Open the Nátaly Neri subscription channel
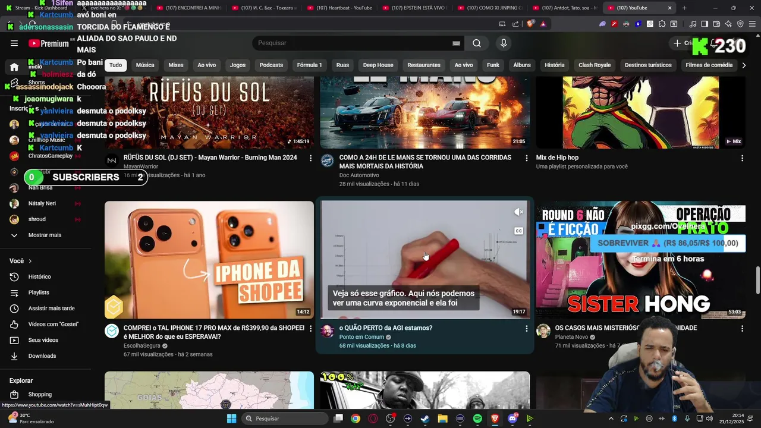Screen dimensions: 761x428 point(42,203)
